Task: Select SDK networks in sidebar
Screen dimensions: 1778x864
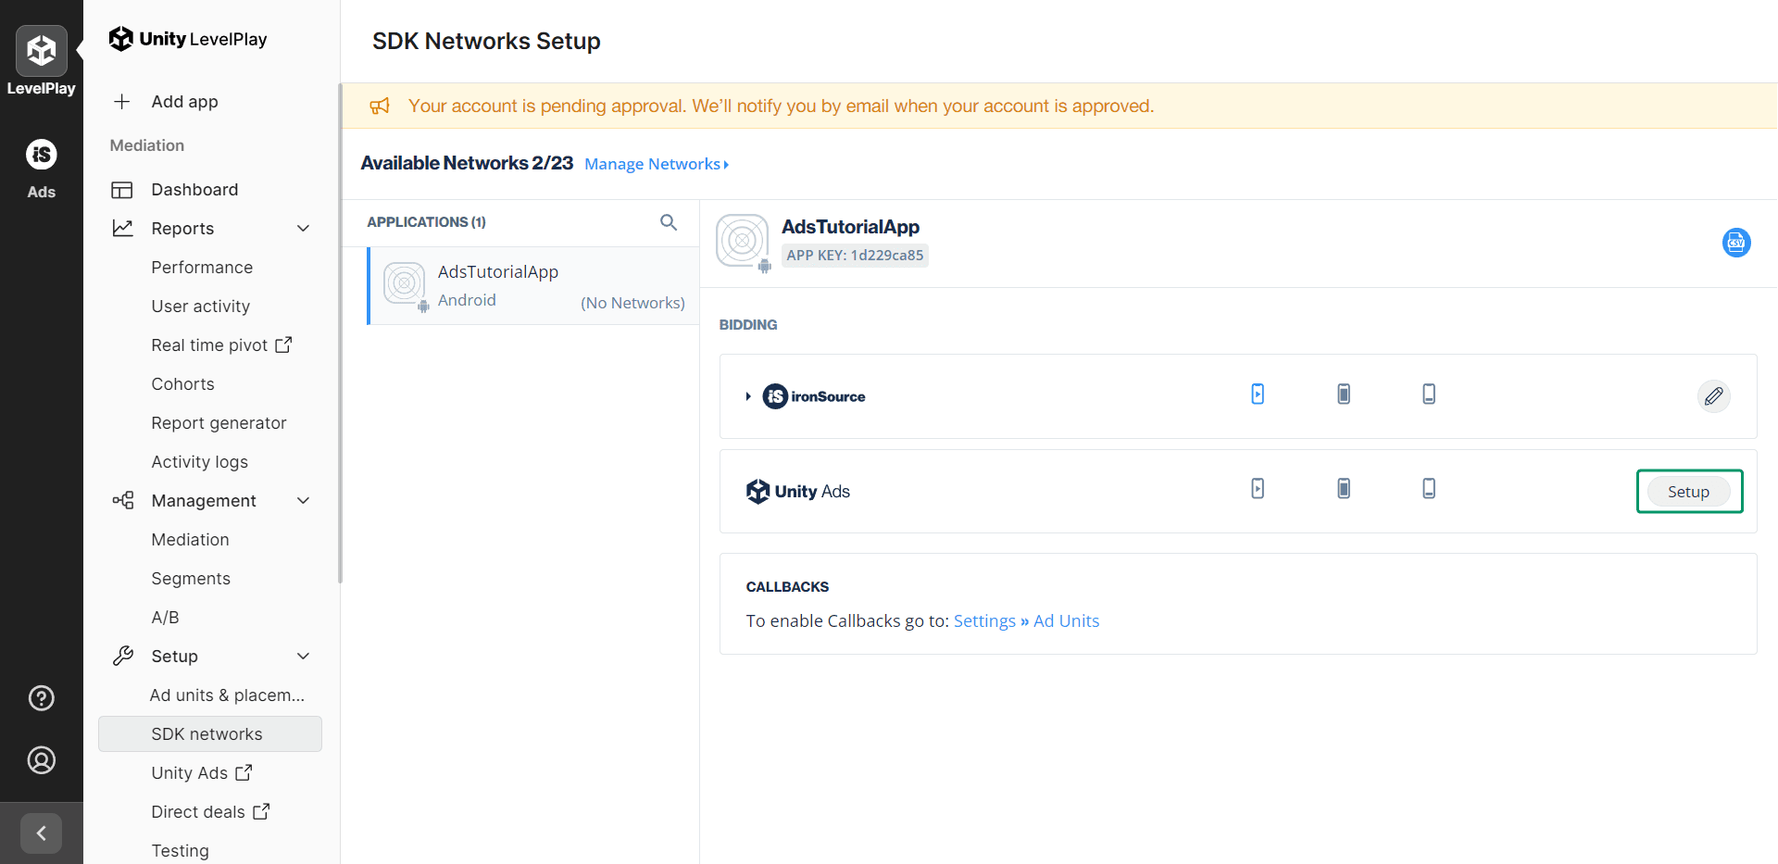Action: click(210, 734)
